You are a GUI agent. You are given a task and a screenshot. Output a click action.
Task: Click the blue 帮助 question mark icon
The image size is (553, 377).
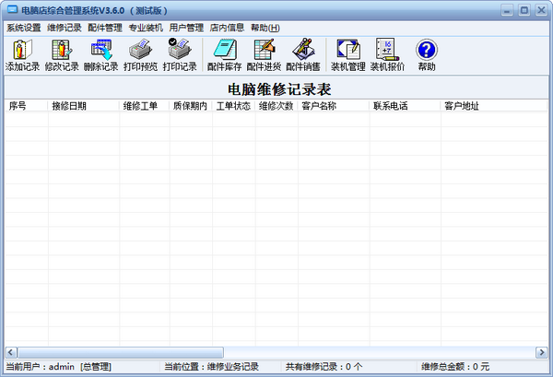tap(427, 54)
